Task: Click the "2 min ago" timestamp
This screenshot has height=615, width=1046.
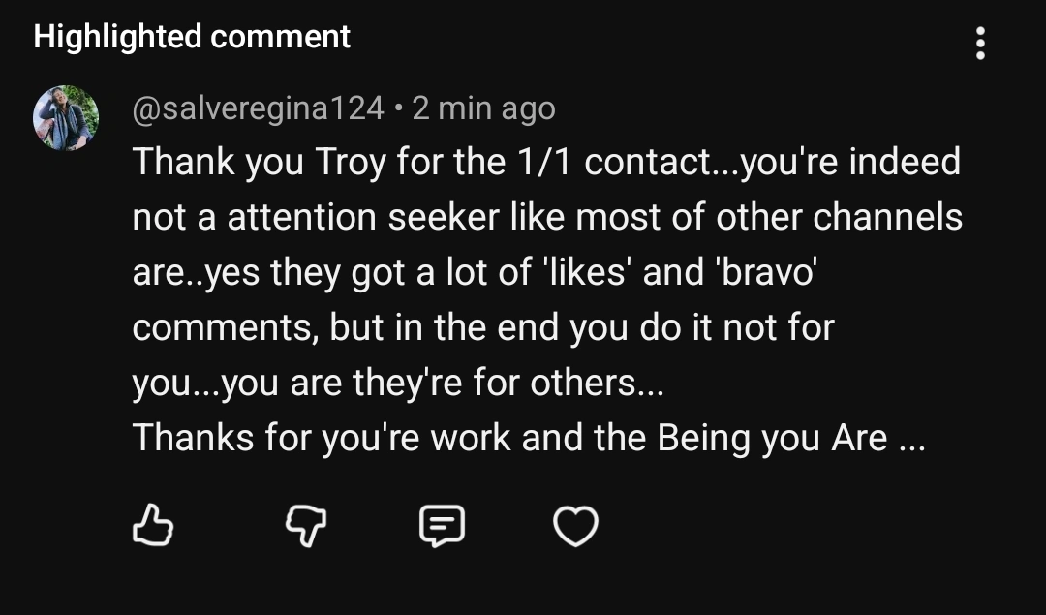Action: coord(484,108)
